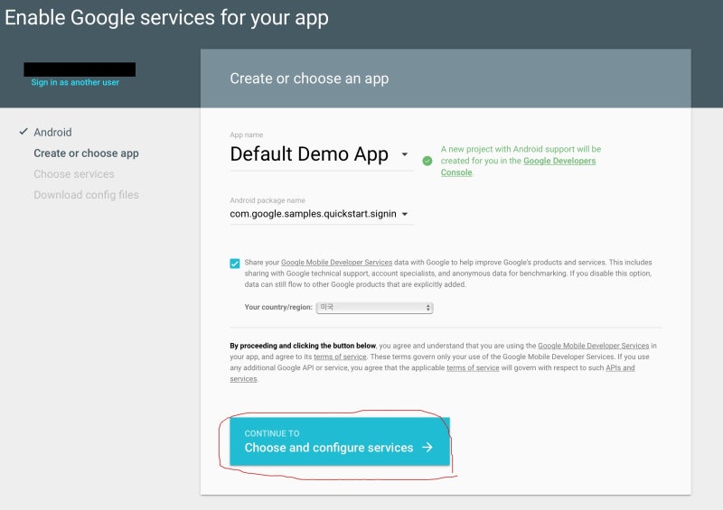Click Sign in as another user

[x=75, y=82]
